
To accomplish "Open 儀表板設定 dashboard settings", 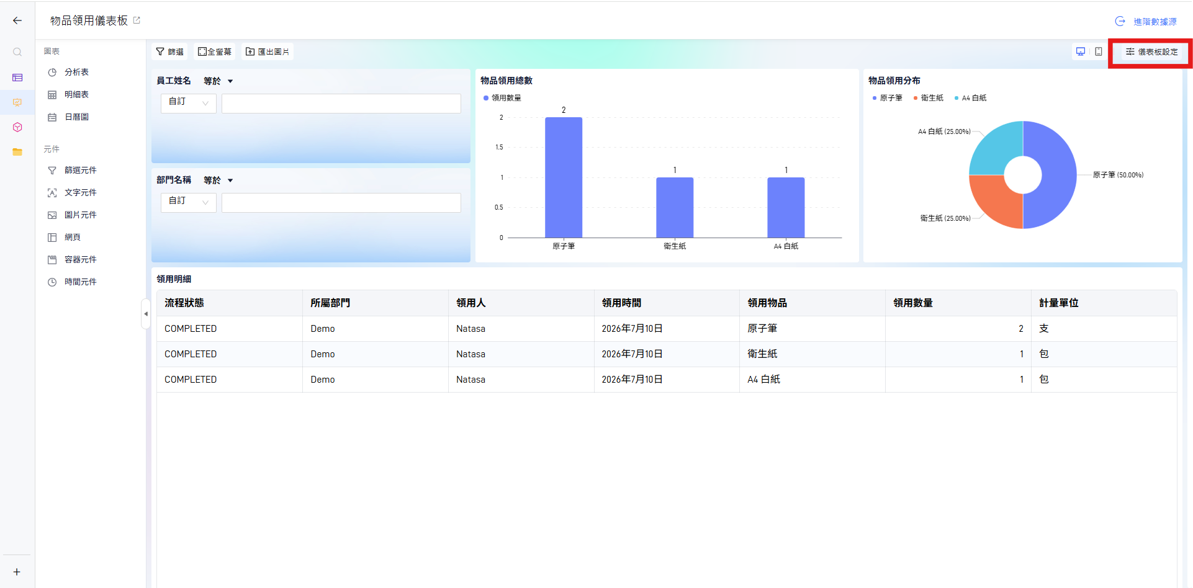I will (1151, 52).
